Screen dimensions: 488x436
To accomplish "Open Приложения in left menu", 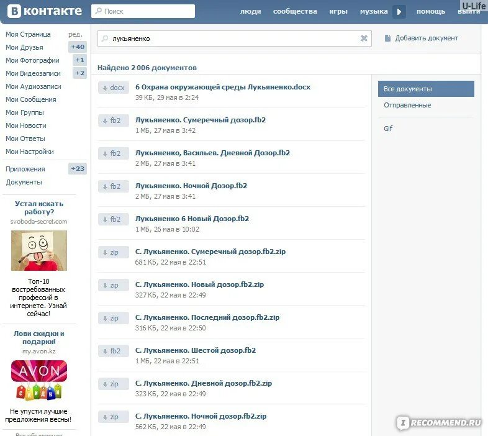I will [x=25, y=169].
